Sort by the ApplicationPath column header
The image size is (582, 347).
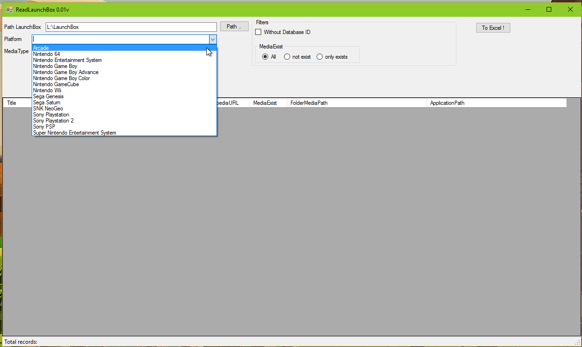[x=496, y=103]
